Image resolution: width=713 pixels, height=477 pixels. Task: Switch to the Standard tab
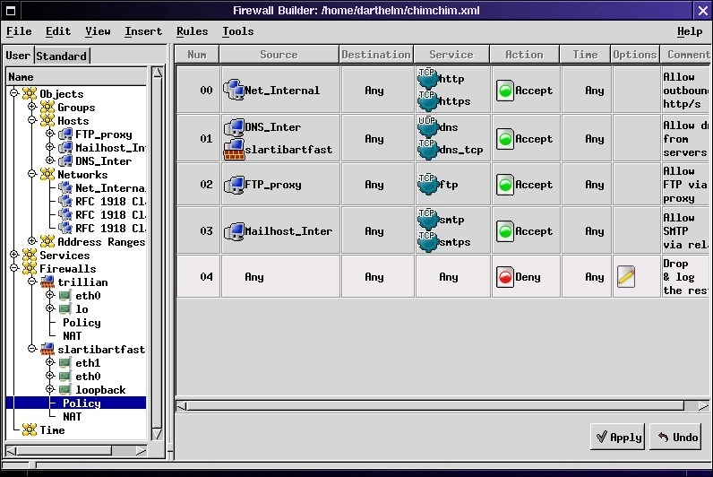(62, 56)
